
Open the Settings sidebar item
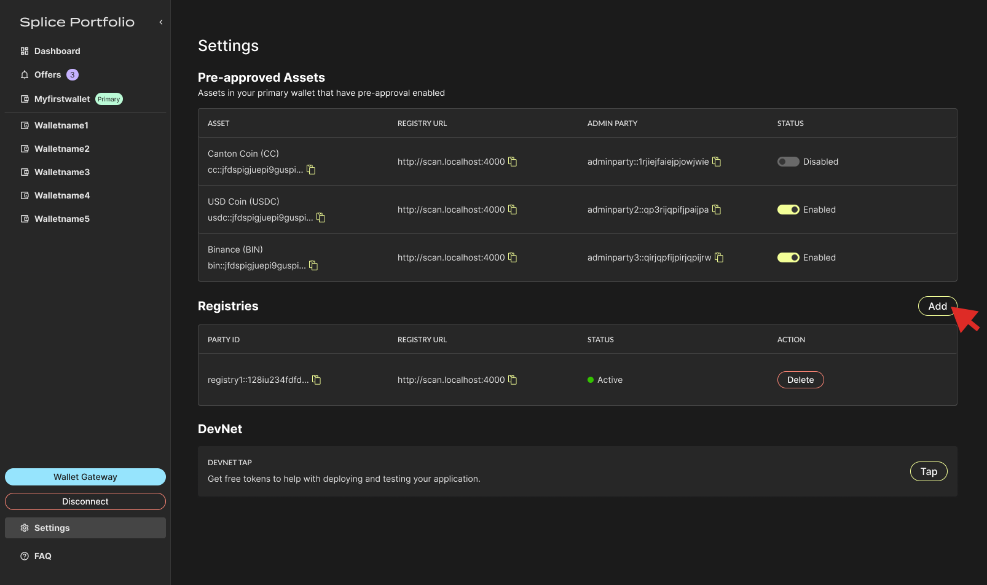[85, 528]
